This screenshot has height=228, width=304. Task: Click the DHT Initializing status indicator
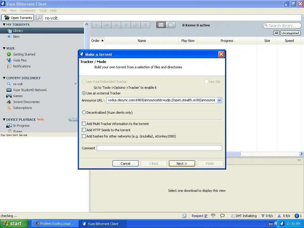point(244,216)
